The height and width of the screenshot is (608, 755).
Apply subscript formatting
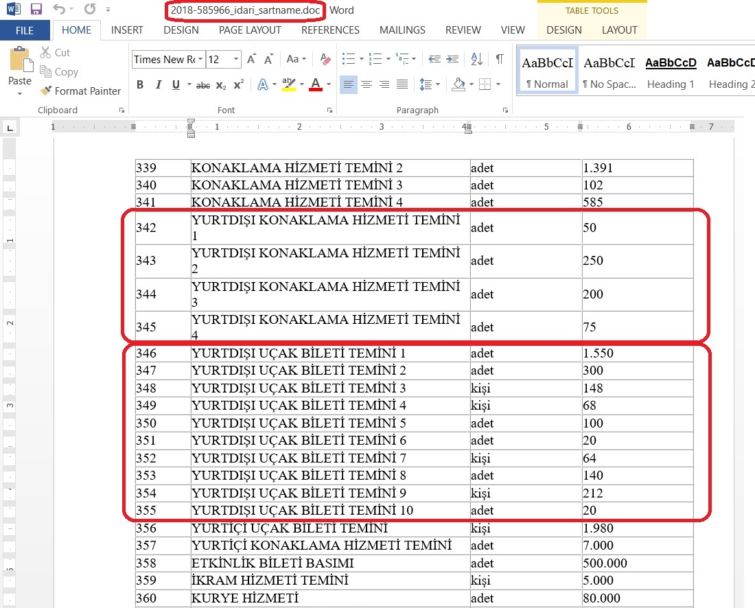(221, 85)
